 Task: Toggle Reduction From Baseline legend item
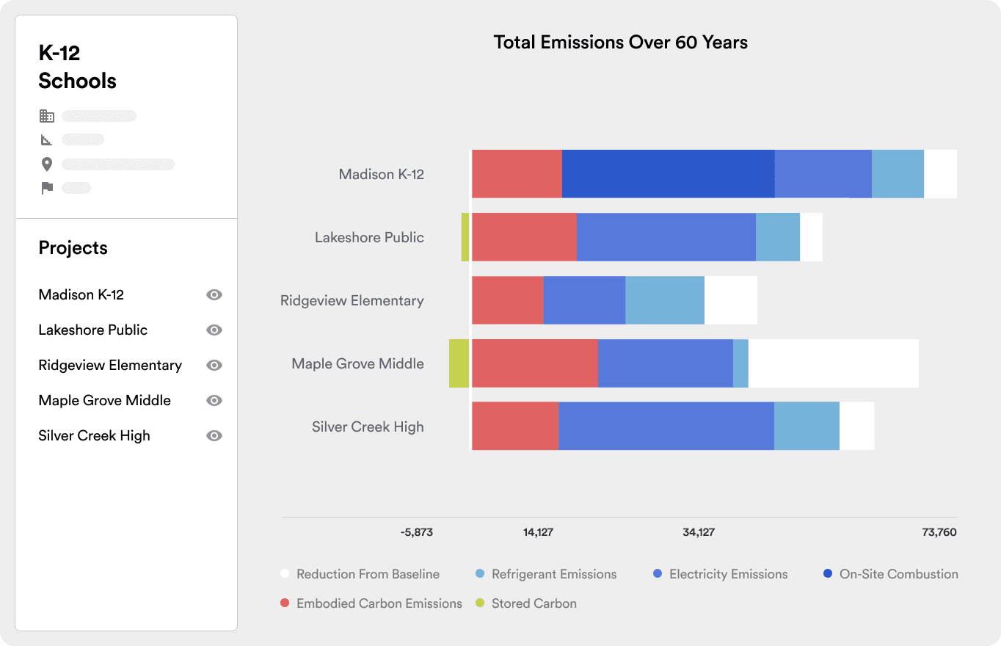(360, 574)
